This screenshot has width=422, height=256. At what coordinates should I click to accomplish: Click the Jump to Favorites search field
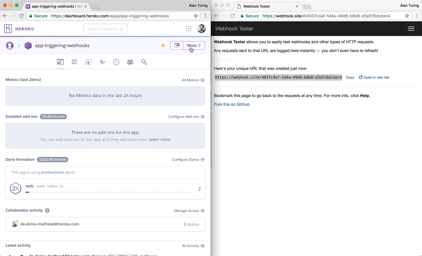click(x=105, y=29)
